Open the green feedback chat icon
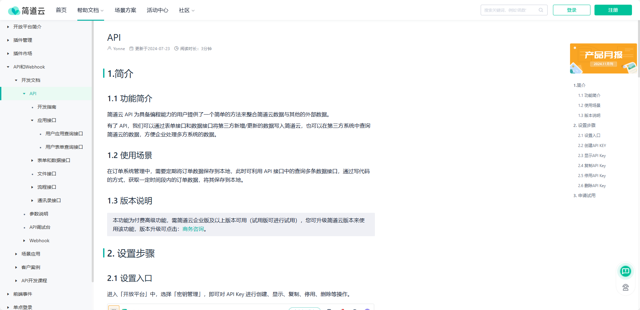Screen dimensions: 640x310 [x=625, y=271]
